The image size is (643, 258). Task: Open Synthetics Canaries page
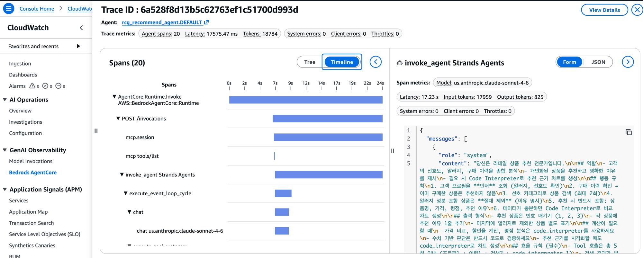pos(32,245)
